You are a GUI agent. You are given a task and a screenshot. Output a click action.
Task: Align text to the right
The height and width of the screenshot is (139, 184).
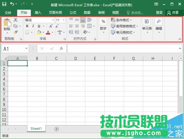coord(83,26)
